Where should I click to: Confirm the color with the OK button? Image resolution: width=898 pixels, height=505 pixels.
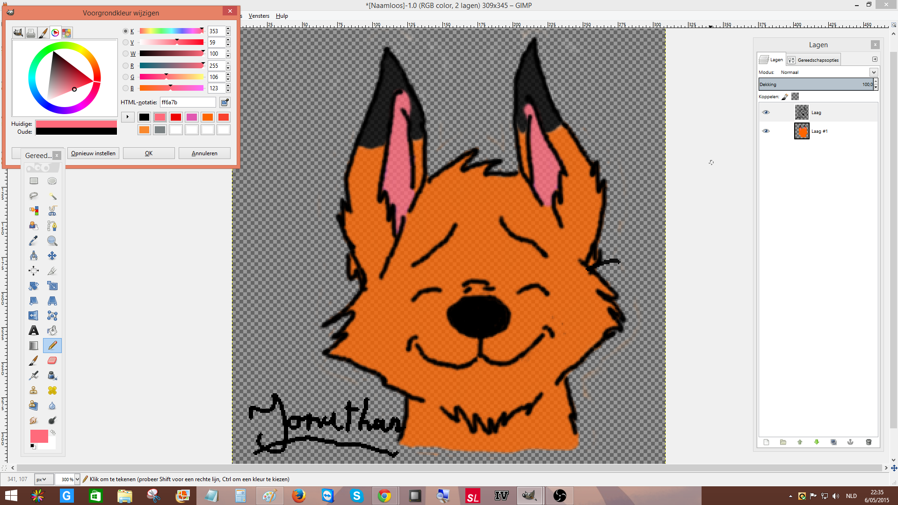[149, 153]
